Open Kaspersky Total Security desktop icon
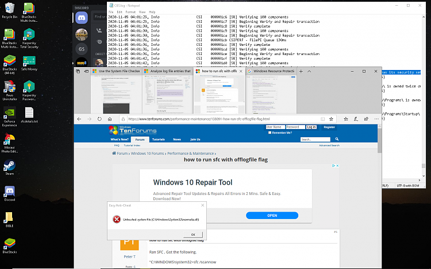431x269 pixels. coord(29,38)
